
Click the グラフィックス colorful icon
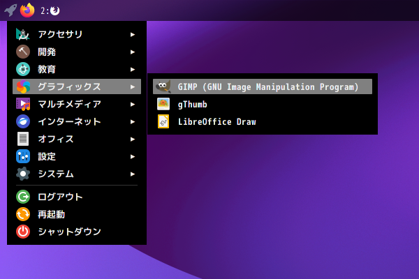[x=23, y=86]
